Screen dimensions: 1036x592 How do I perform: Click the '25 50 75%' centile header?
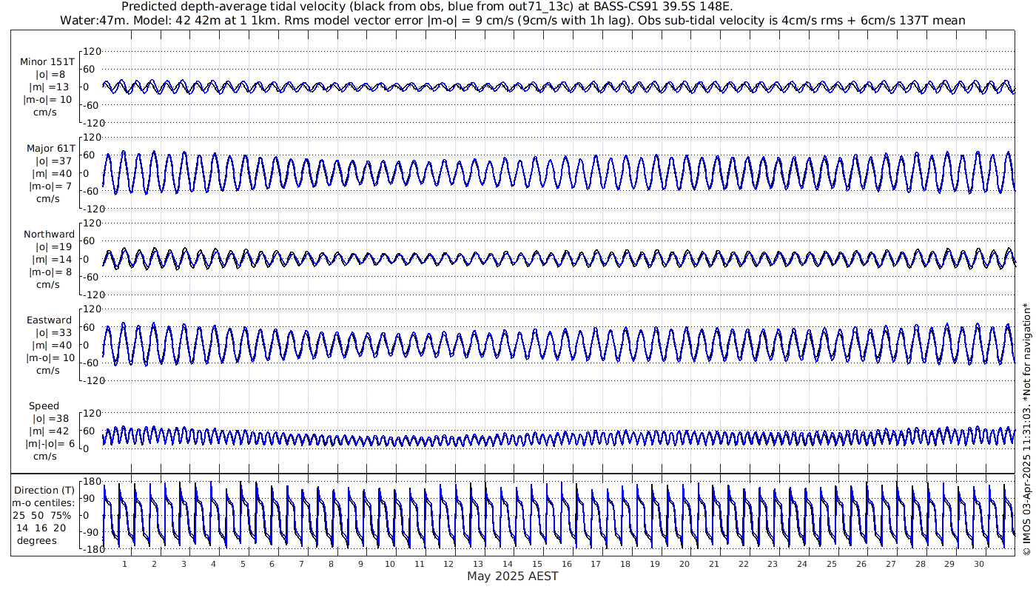coord(42,516)
